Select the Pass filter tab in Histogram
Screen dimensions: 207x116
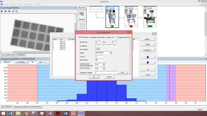41,62
